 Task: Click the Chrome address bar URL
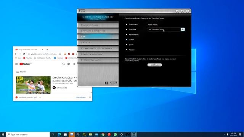point(44,54)
